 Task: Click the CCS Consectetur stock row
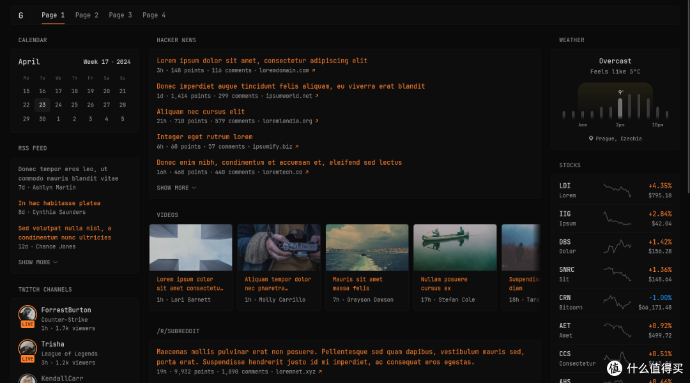pos(615,358)
